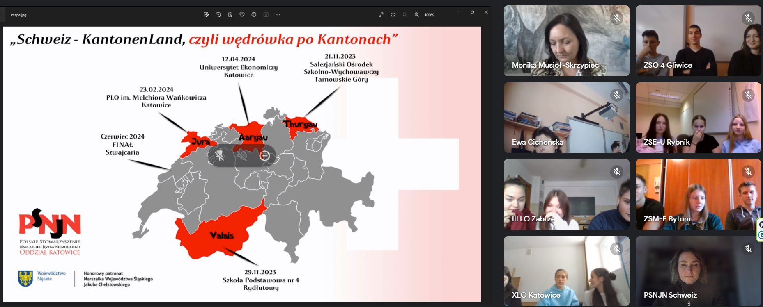Click muted mic icon on Monika Musioł-Skrzypiec tile
The width and height of the screenshot is (763, 307).
coord(616,18)
